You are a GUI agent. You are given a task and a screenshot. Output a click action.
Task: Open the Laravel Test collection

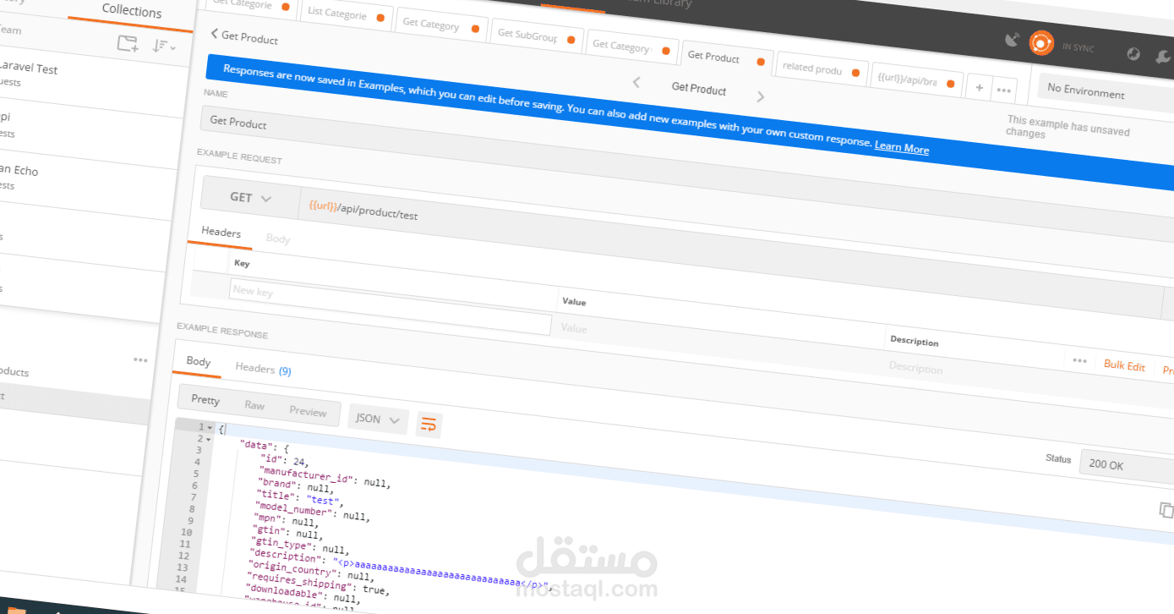pos(28,69)
